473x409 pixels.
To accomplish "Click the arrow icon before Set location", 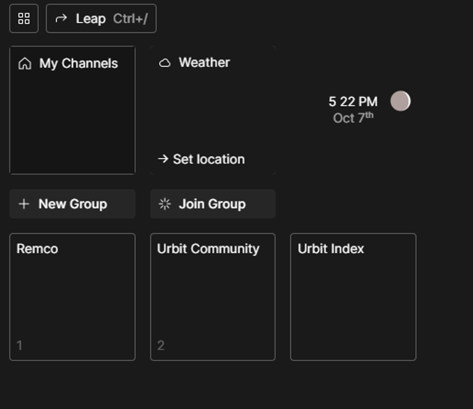I will click(x=163, y=159).
